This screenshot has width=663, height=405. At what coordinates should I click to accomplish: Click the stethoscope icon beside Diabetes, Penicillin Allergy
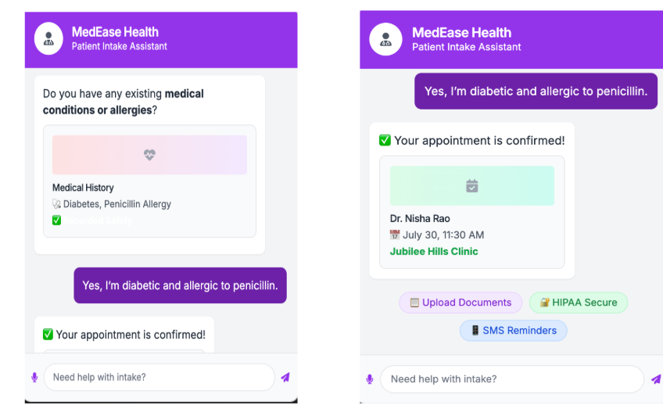(x=56, y=204)
